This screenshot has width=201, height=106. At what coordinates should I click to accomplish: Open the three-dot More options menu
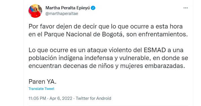(x=185, y=8)
